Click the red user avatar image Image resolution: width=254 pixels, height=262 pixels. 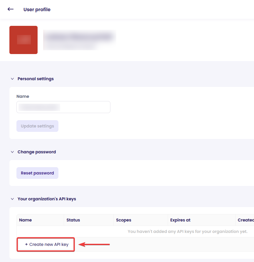pyautogui.click(x=23, y=40)
